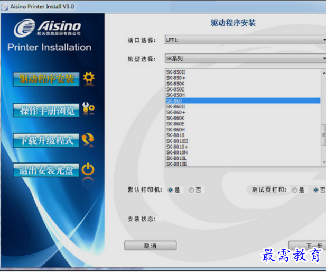Select SK-860II in the model list
This screenshot has width=326, height=272.
coord(176,106)
